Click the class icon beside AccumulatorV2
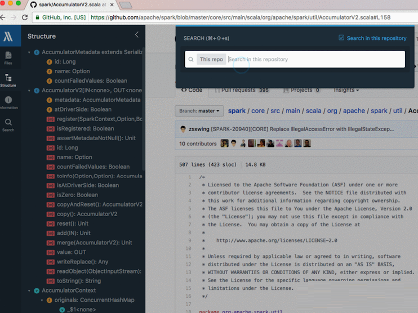This screenshot has width=418, height=313. click(37, 91)
